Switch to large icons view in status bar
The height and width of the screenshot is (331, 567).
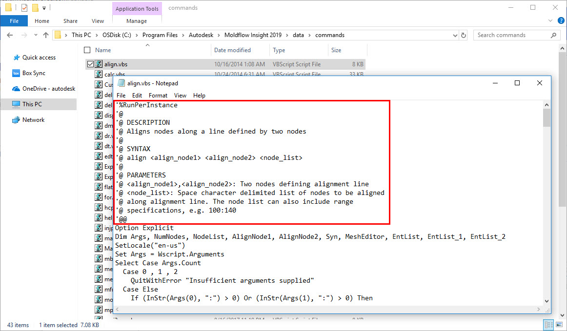click(x=559, y=325)
